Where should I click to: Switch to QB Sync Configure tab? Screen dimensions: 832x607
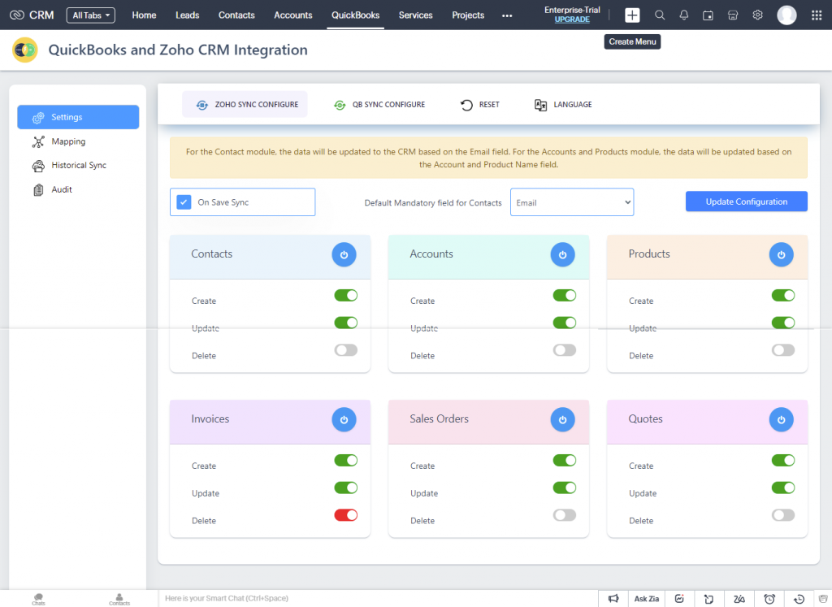point(379,105)
